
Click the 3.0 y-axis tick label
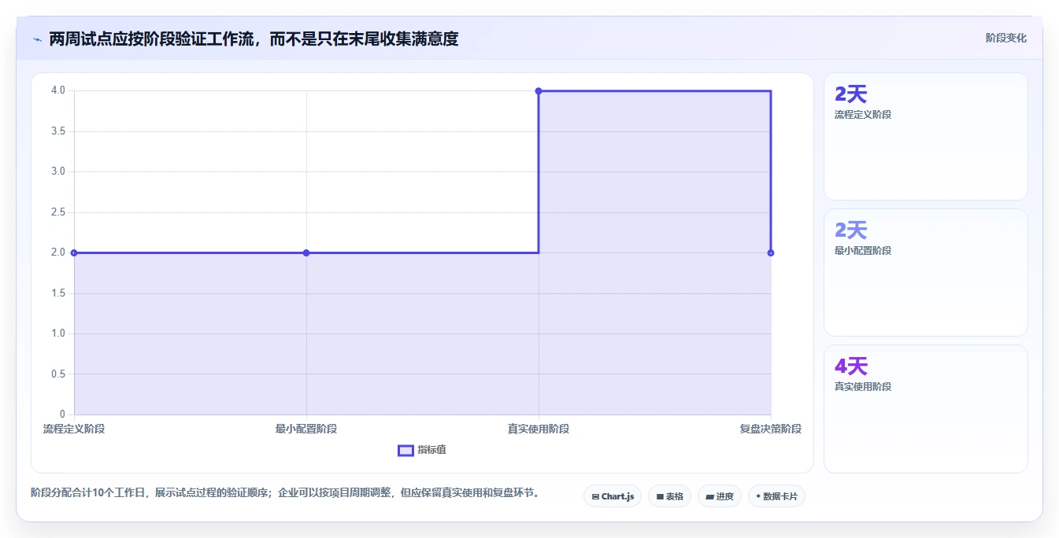(58, 171)
